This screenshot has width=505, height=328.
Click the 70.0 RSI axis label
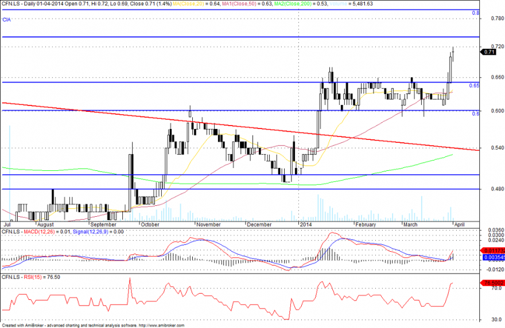pos(498,288)
